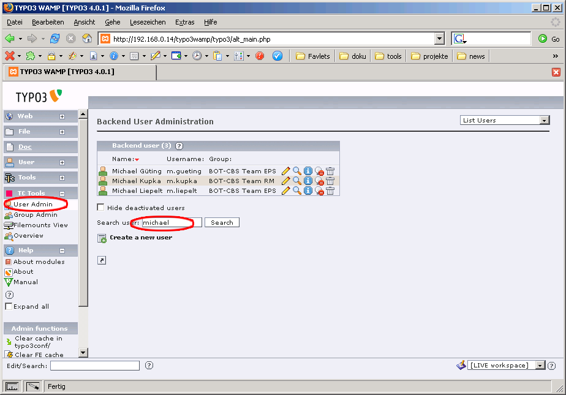Open the Datei menu
The width and height of the screenshot is (566, 395).
[x=15, y=22]
